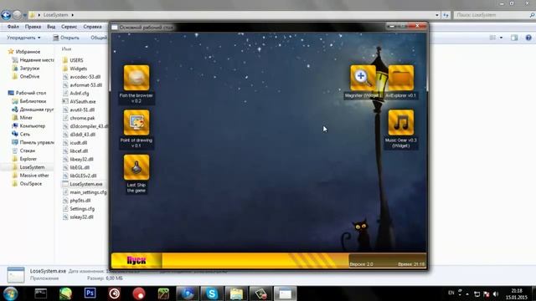Open Компьютер in sidebar
536x301 pixels.
[x=28, y=126]
